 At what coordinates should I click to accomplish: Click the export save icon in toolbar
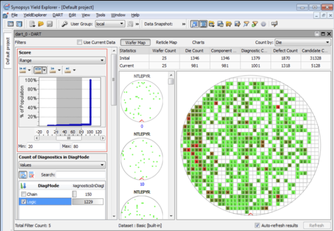pos(238,24)
